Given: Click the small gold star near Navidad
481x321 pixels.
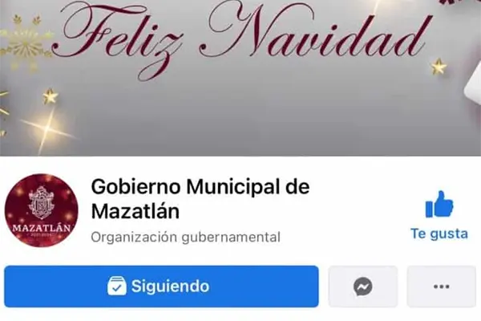Looking at the screenshot, I should (439, 67).
